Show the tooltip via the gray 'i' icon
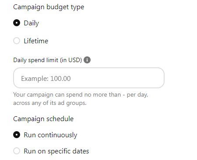Image resolution: width=197 pixels, height=160 pixels. pyautogui.click(x=87, y=60)
